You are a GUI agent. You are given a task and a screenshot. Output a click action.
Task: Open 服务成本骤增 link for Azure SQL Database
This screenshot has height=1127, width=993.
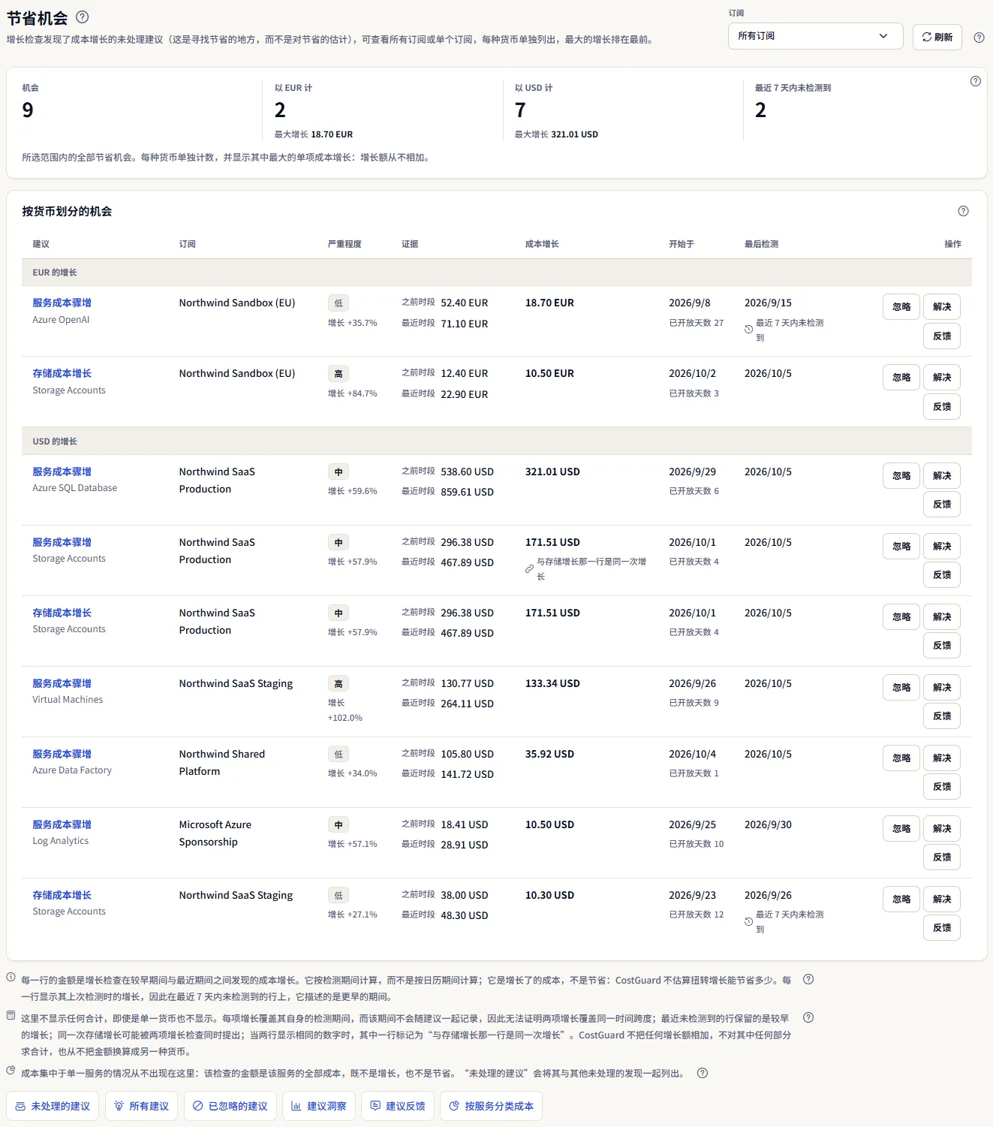[62, 472]
